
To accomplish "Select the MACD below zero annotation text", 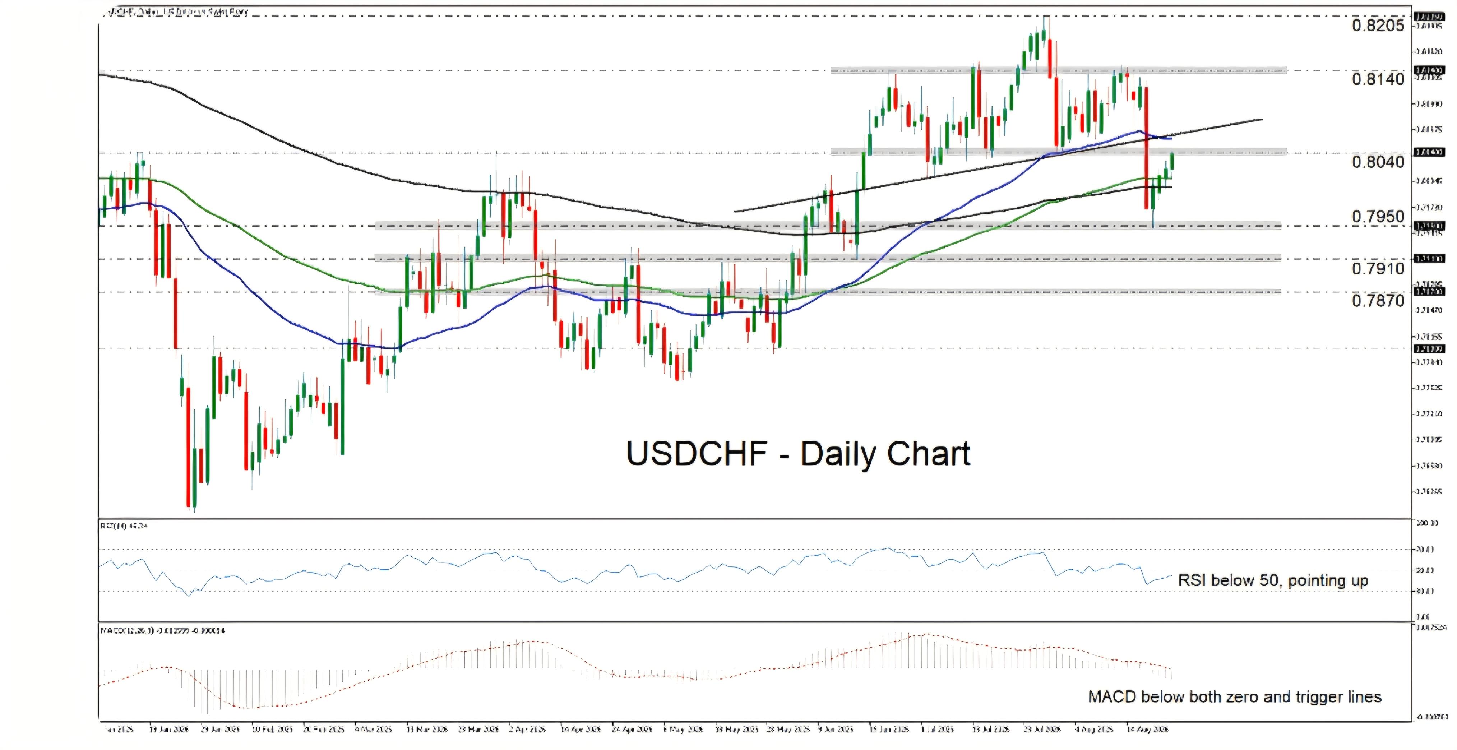I will pos(1235,697).
